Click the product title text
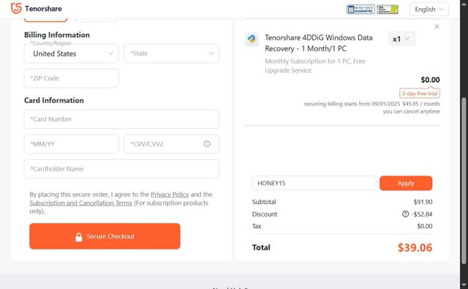The width and height of the screenshot is (468, 289). pyautogui.click(x=319, y=43)
